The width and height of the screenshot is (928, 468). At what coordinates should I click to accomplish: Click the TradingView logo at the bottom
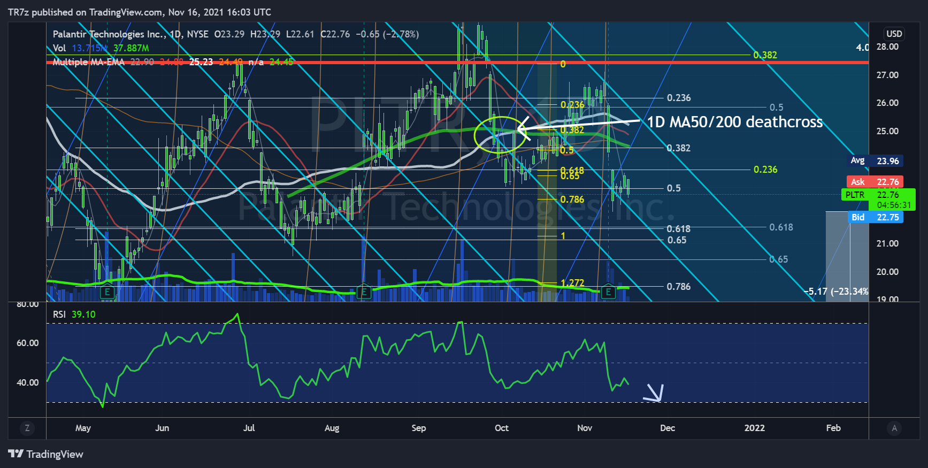click(46, 454)
